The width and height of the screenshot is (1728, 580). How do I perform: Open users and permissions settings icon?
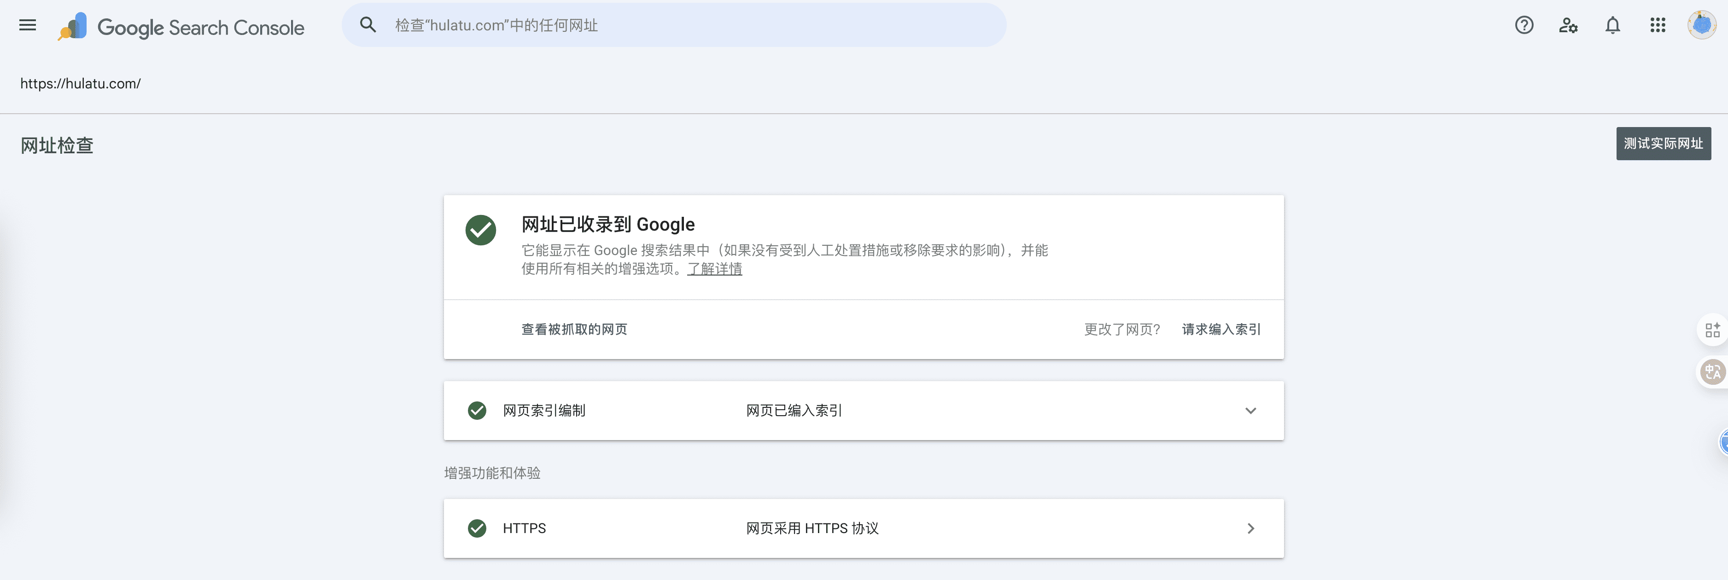tap(1568, 25)
